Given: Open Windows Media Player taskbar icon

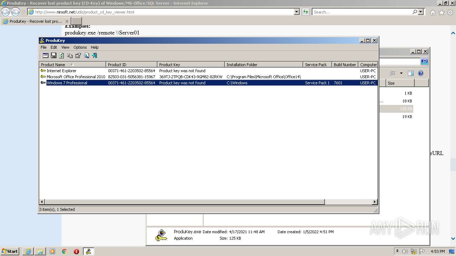Looking at the screenshot, I should tap(52, 251).
